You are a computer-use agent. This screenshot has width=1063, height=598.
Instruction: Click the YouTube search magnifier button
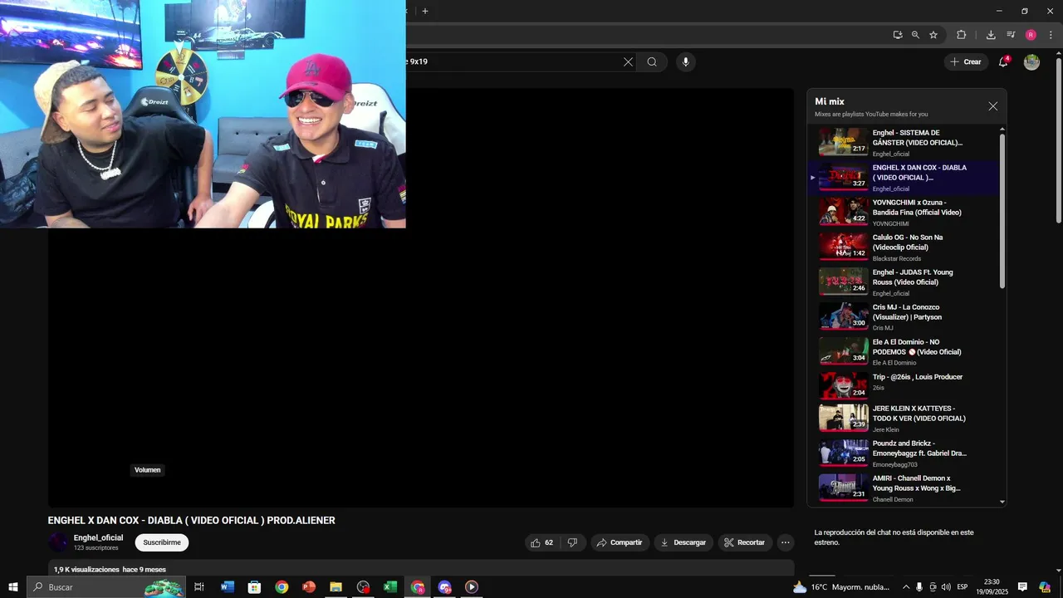point(652,61)
